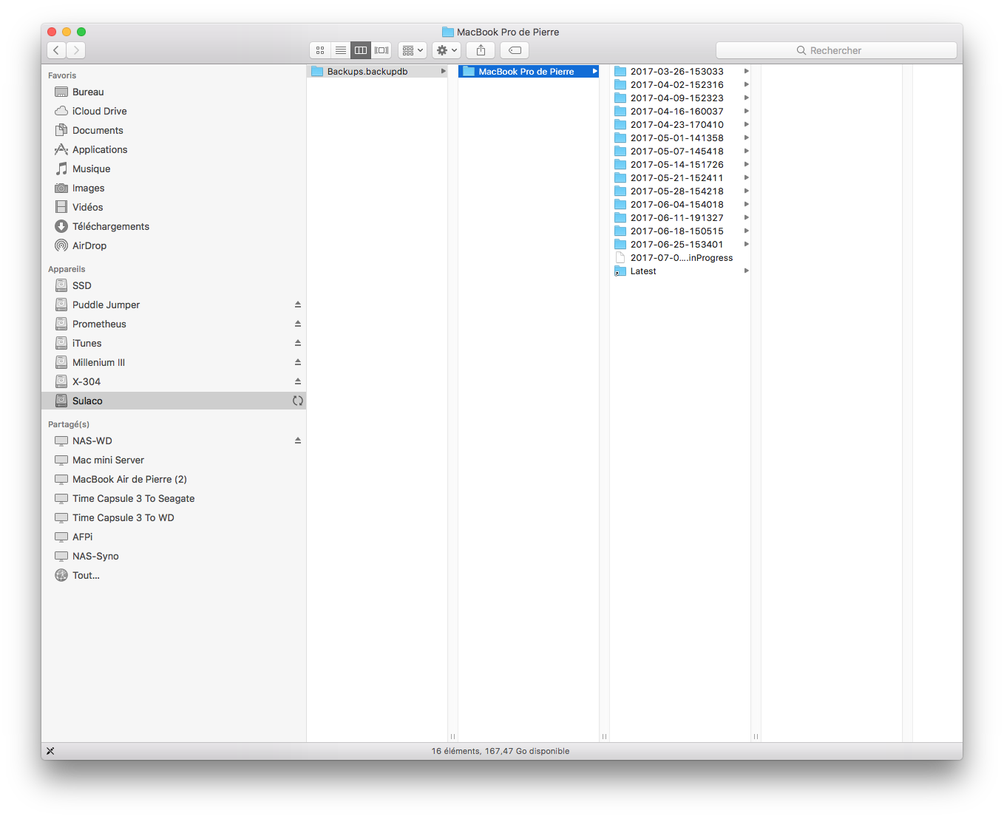Switch to Cover Flow view
This screenshot has width=1004, height=819.
[x=381, y=50]
